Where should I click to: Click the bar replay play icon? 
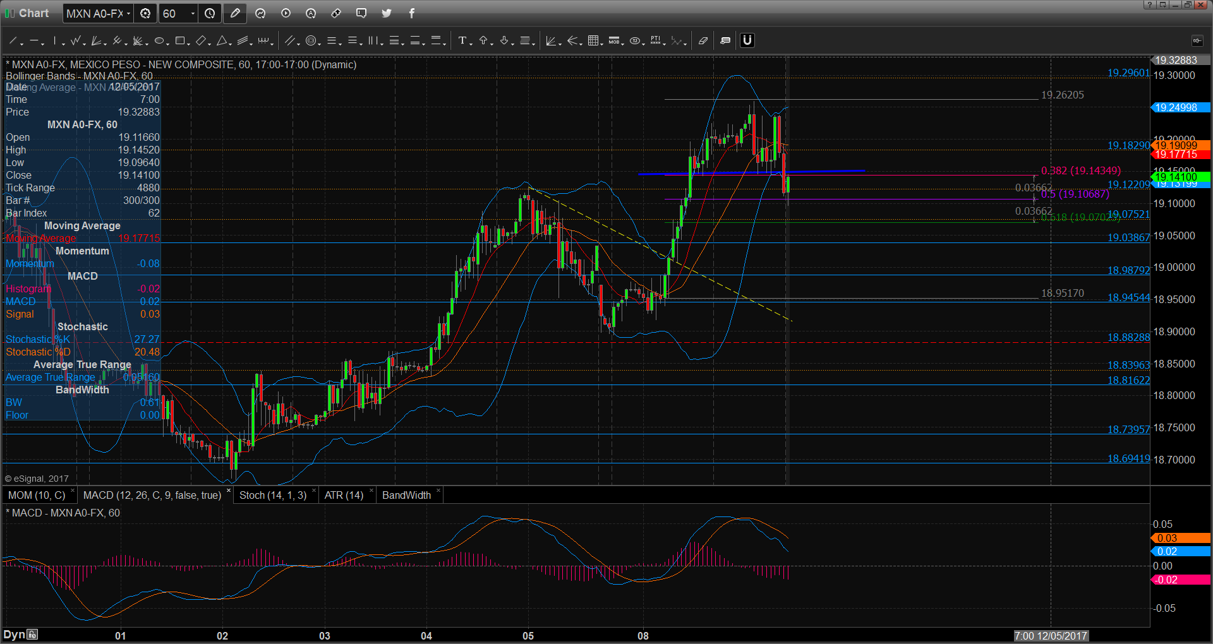(x=286, y=13)
